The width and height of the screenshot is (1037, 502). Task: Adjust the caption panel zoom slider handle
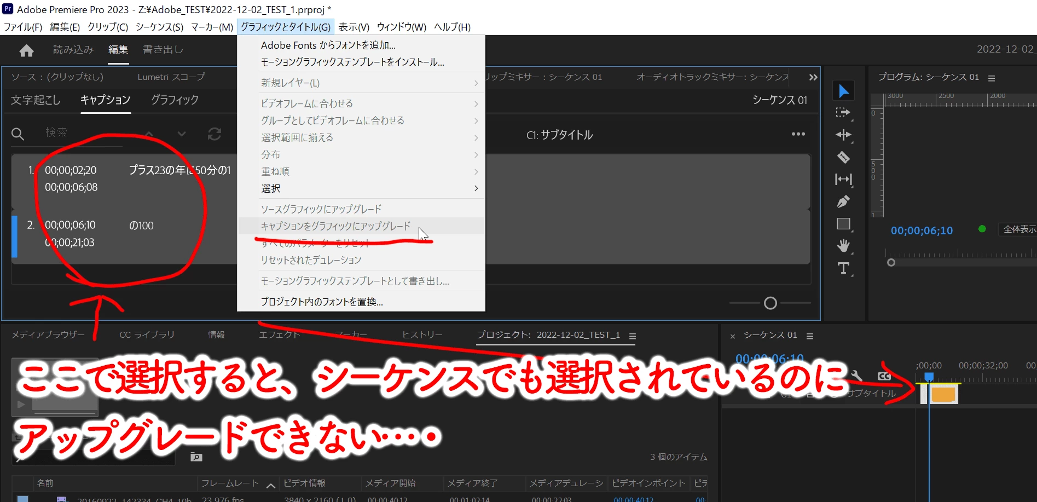(x=770, y=303)
